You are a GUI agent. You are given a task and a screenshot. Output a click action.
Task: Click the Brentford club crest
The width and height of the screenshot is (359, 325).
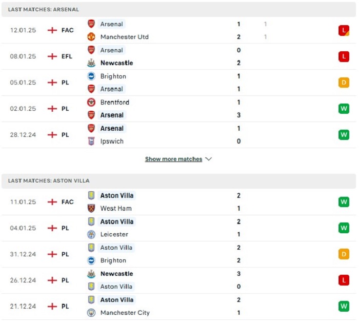click(x=91, y=102)
